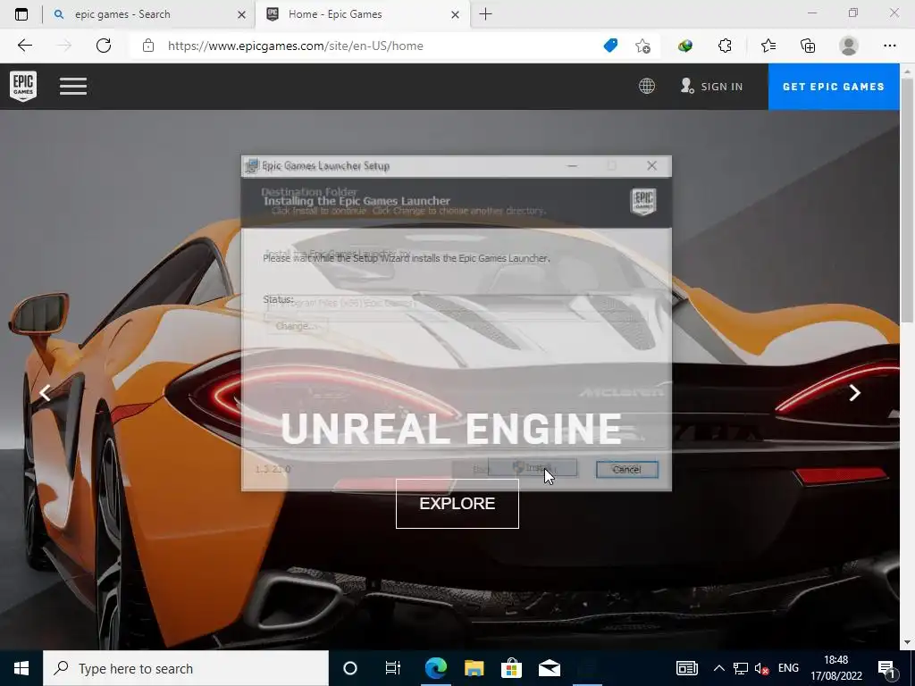Viewport: 915px width, 686px height.
Task: Open Microsoft Store from taskbar
Action: coord(511,668)
